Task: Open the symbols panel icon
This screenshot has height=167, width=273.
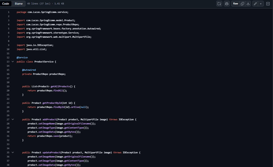Action: click(268, 4)
